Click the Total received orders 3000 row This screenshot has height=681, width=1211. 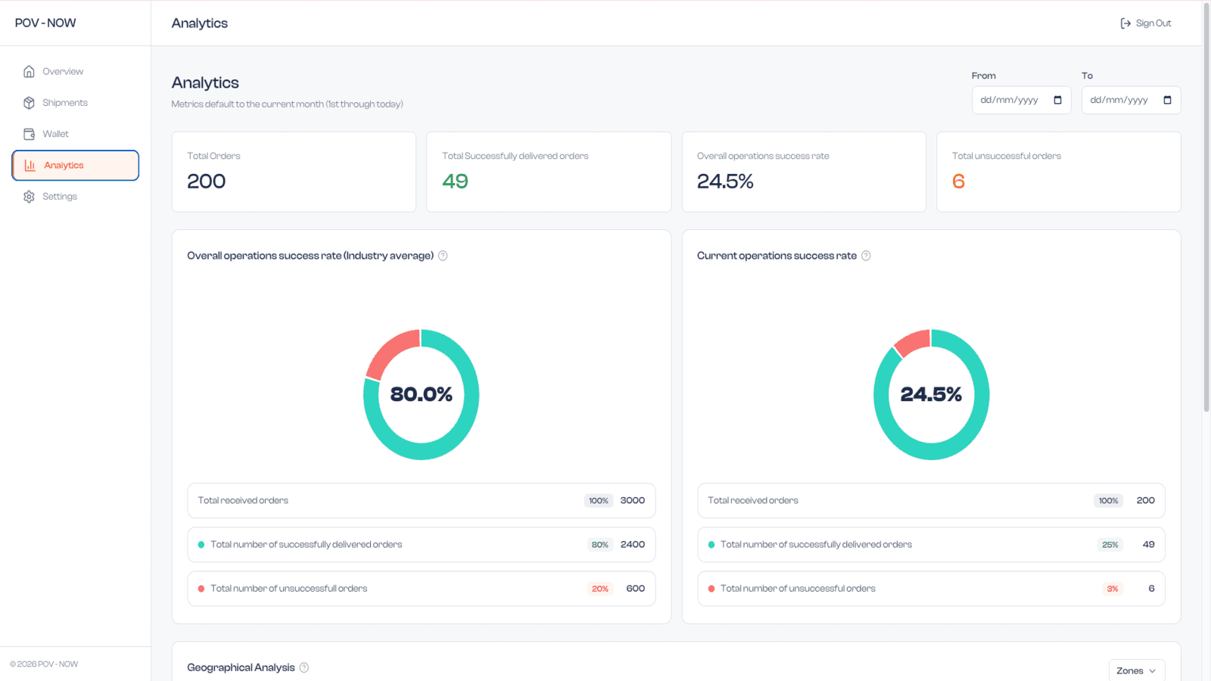[422, 500]
